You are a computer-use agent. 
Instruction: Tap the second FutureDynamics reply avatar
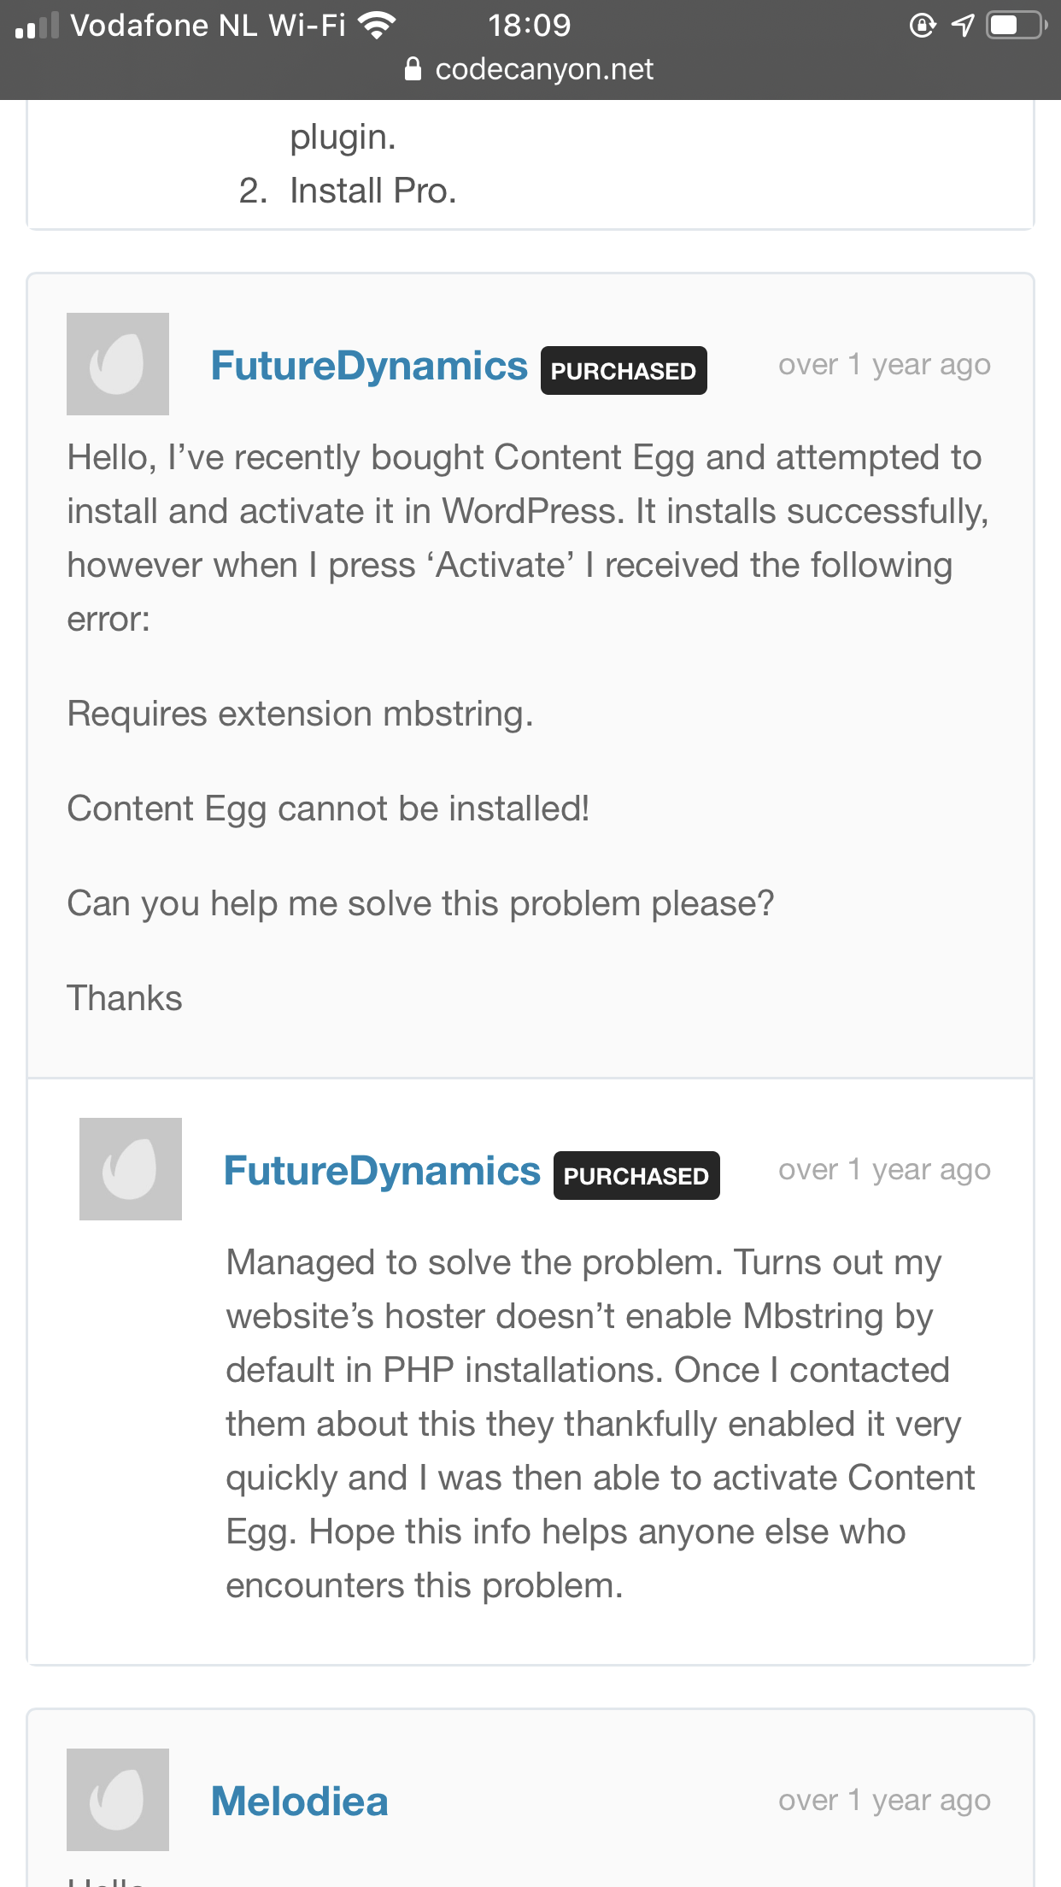pyautogui.click(x=131, y=1169)
